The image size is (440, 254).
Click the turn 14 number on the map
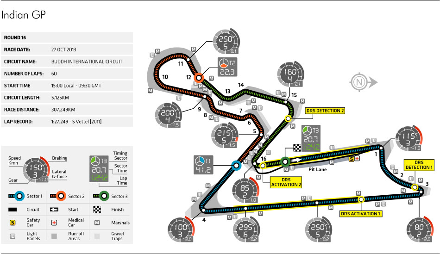point(241,85)
